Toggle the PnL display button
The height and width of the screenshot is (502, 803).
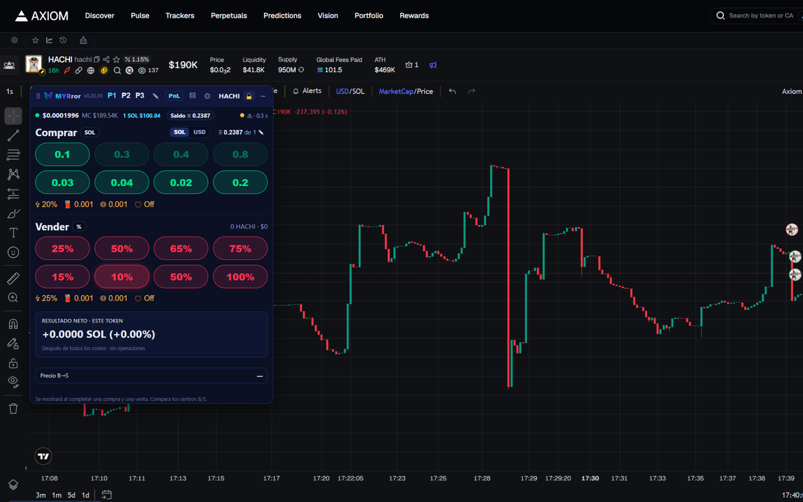(174, 96)
